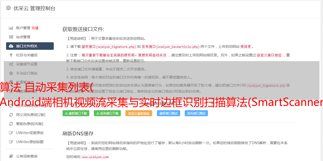Click the orange 自定义鉴权地址 button
This screenshot has height=161, width=323.
pos(139,113)
